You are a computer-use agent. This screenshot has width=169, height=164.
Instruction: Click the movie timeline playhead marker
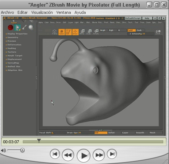(x=39, y=141)
